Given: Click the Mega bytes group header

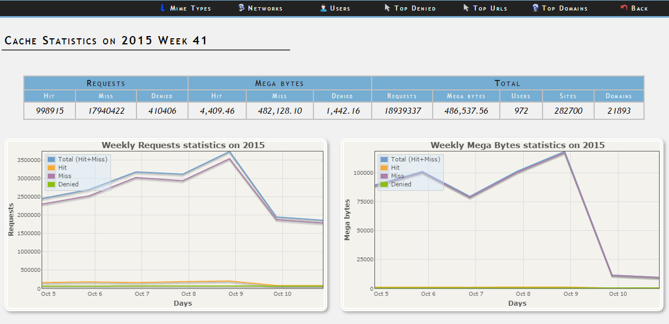Looking at the screenshot, I should (280, 83).
